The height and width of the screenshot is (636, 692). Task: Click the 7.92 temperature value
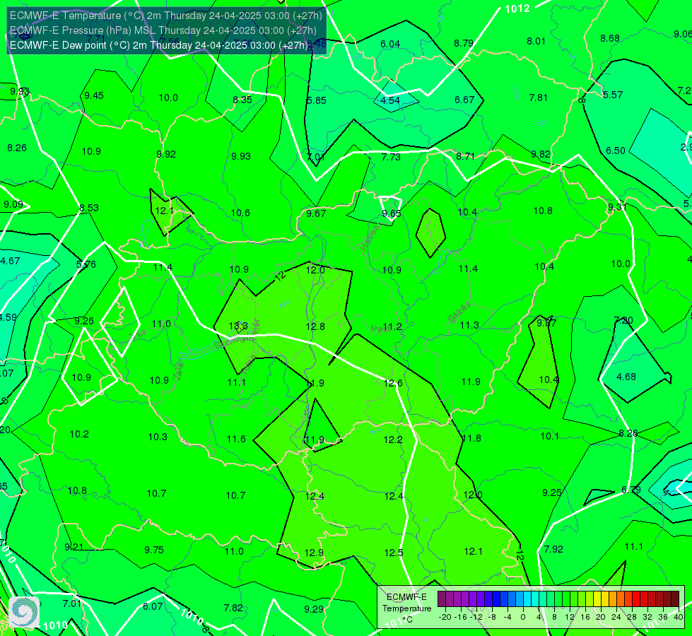point(553,550)
